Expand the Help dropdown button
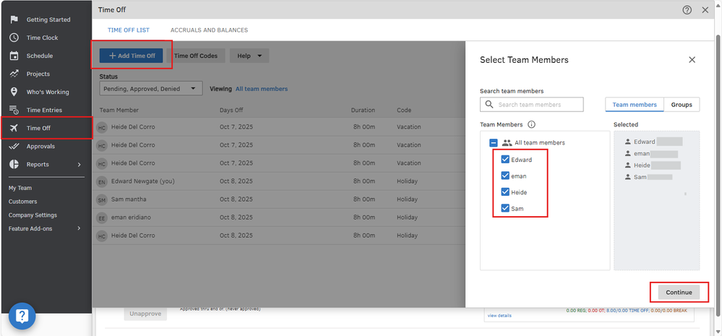Viewport: 722px width, 336px height. [249, 56]
